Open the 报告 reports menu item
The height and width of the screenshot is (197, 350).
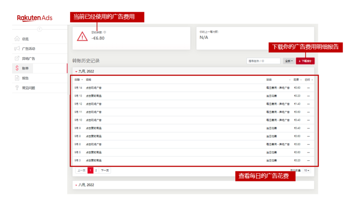(40, 78)
